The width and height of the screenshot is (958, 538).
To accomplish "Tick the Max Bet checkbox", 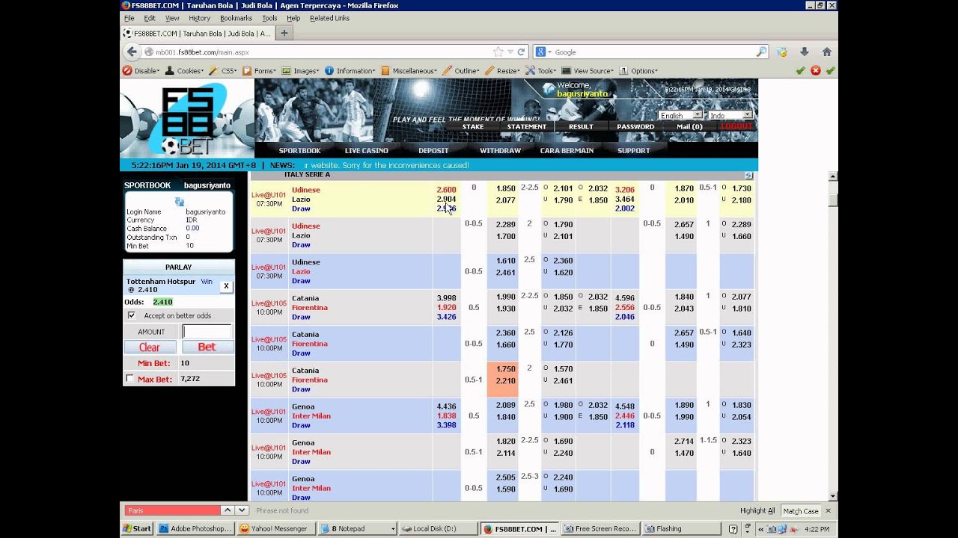I will [x=130, y=379].
